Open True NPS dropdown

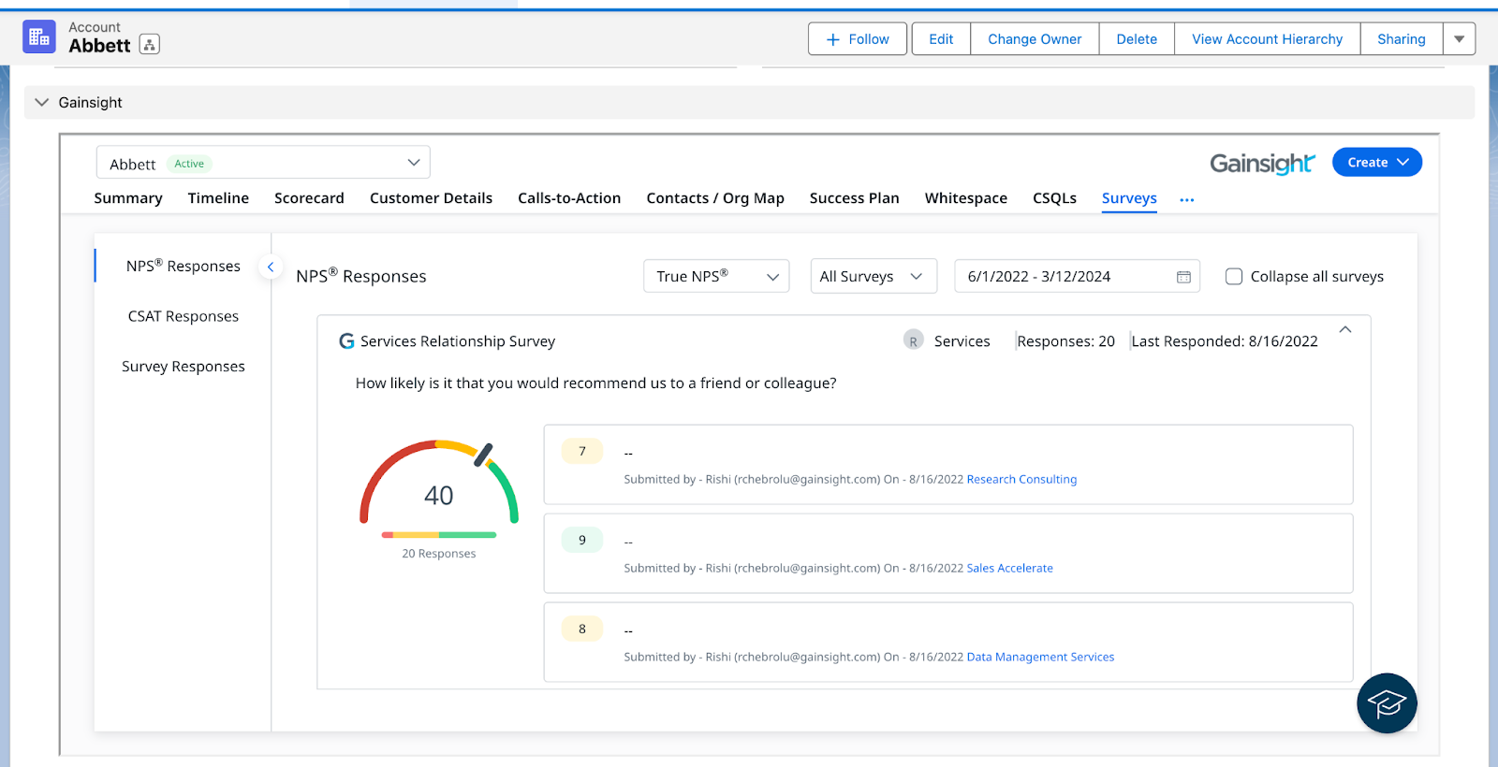tap(716, 276)
